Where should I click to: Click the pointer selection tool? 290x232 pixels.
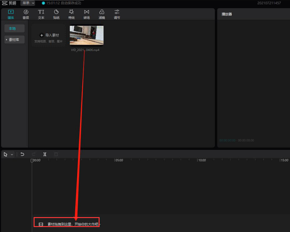click(6, 154)
